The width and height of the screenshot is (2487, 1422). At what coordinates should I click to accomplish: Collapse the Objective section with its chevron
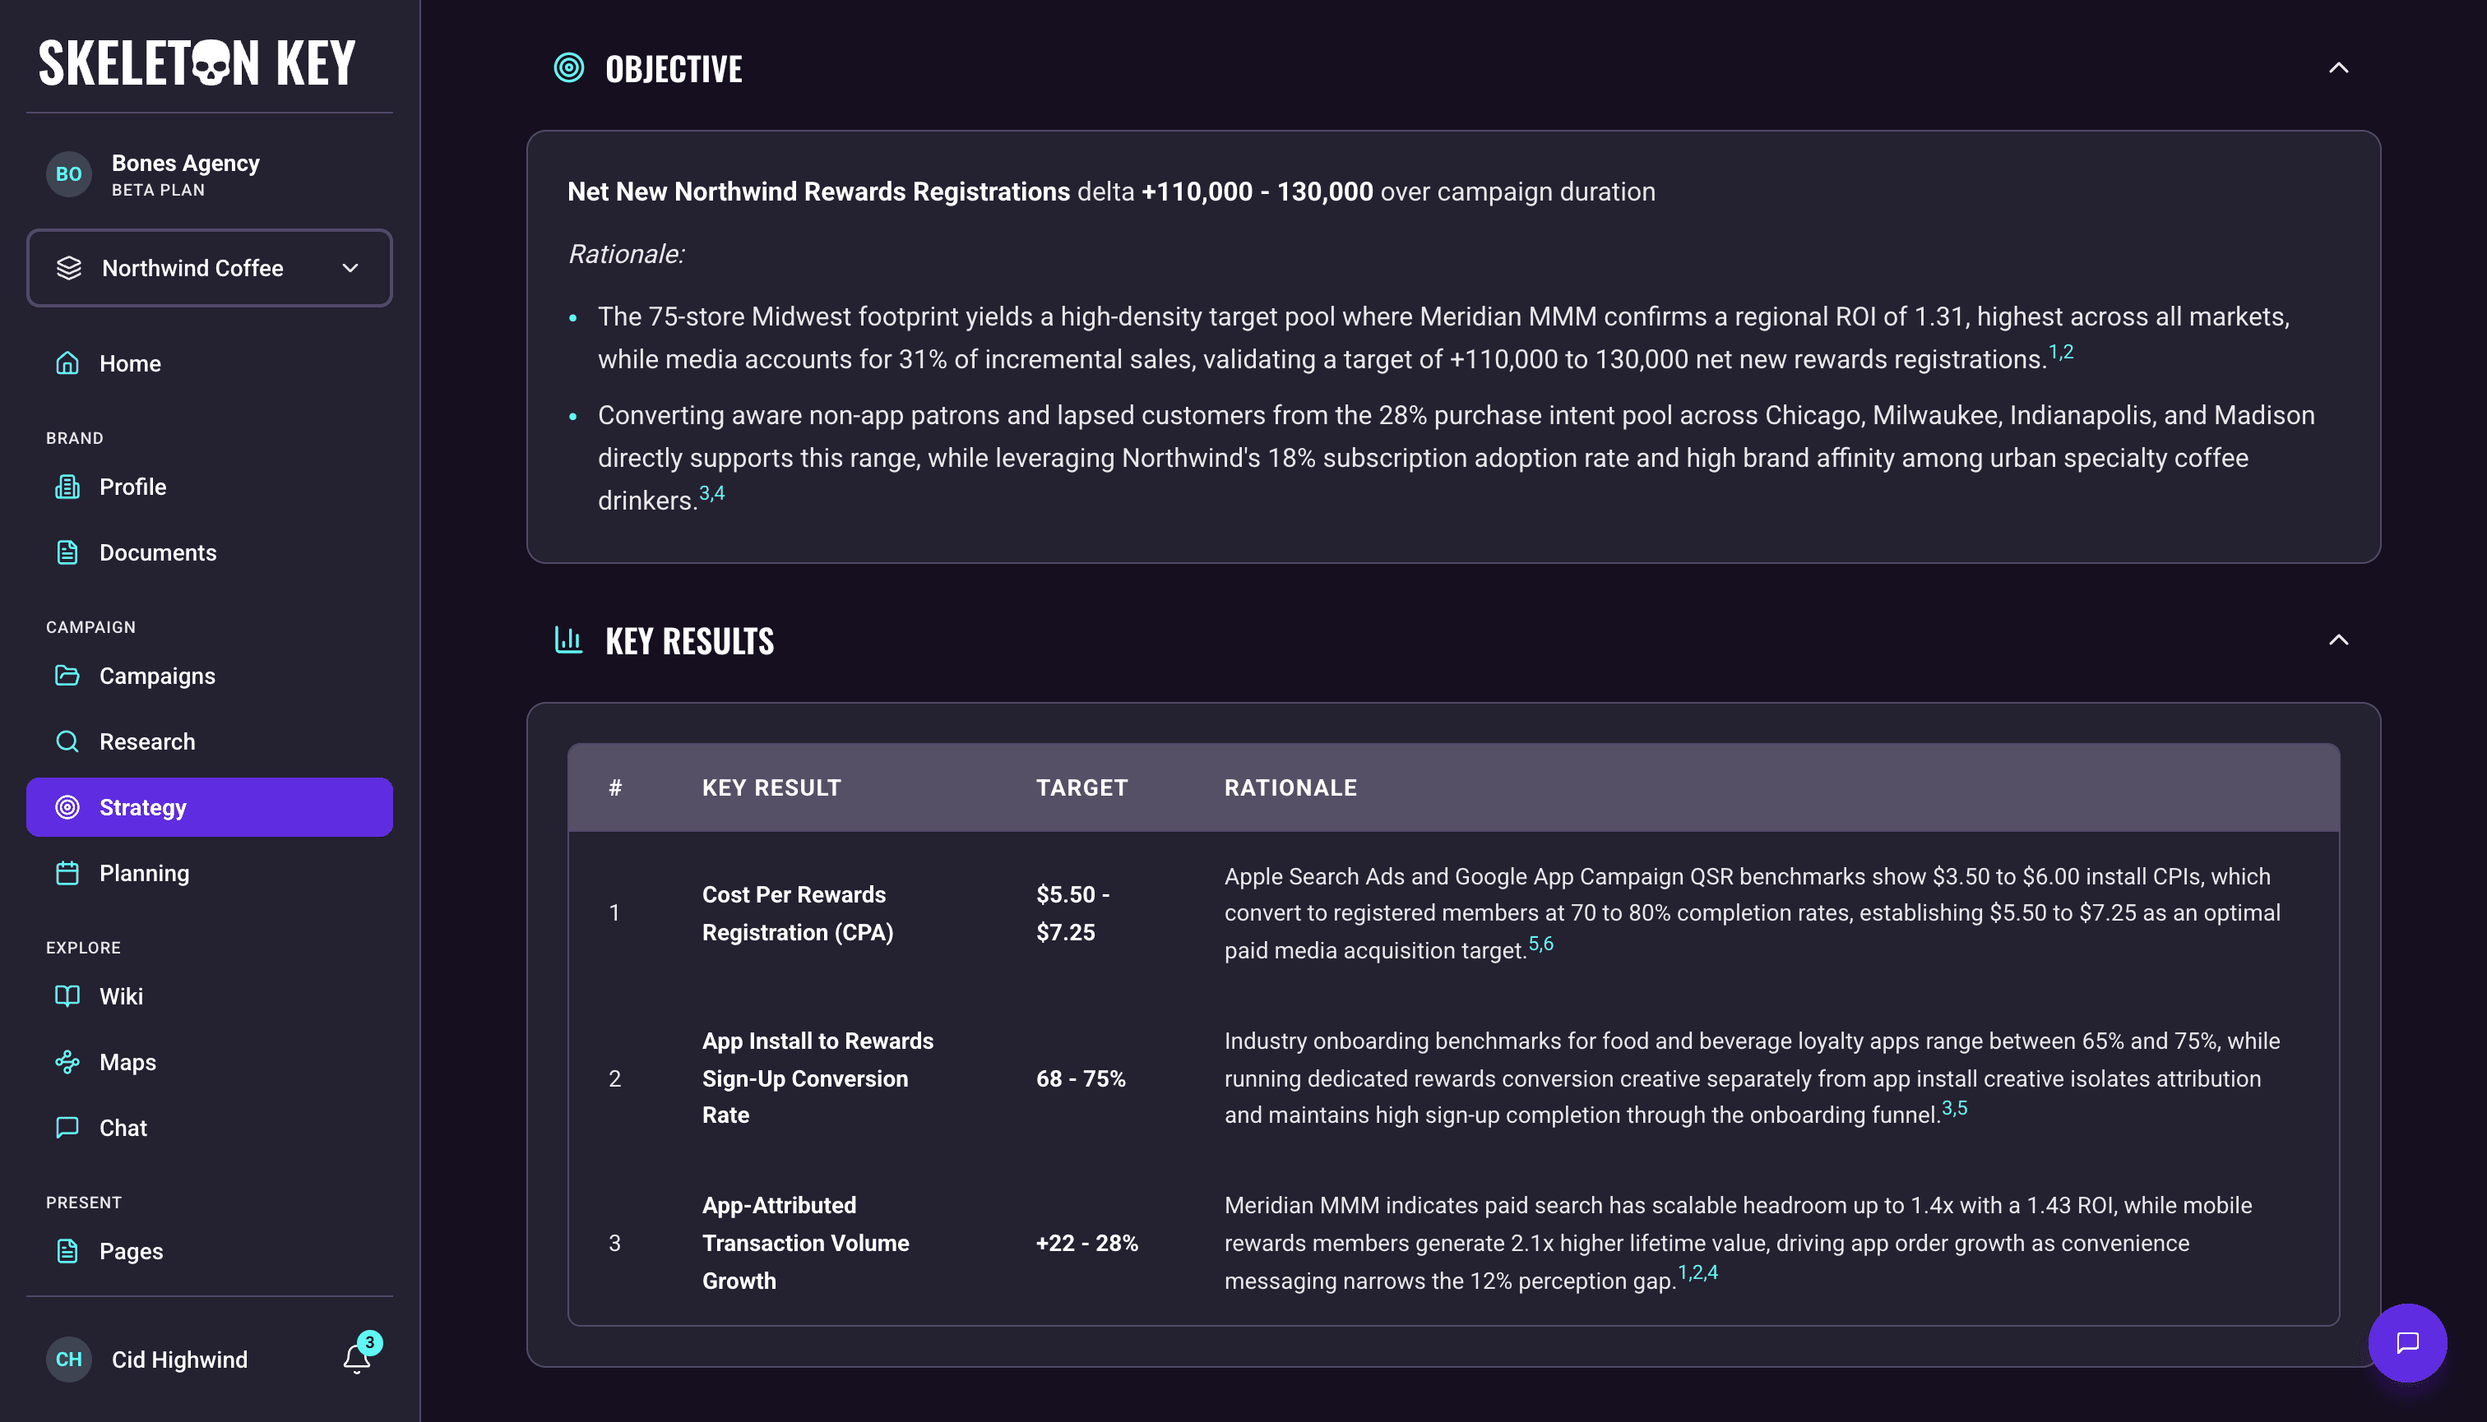point(2337,67)
